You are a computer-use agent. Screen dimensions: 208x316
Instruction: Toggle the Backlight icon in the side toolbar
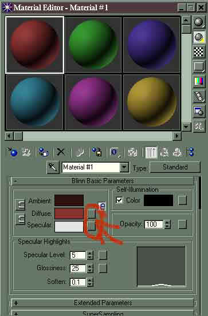(199, 37)
